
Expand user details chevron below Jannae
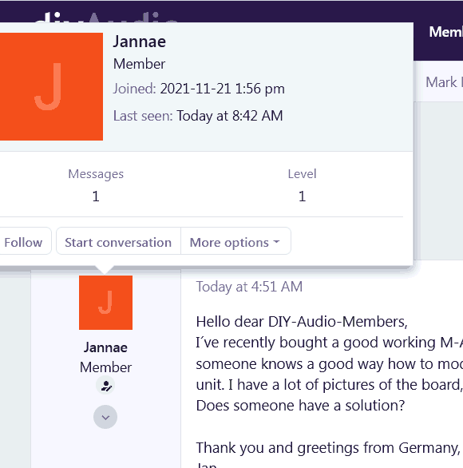tap(105, 417)
